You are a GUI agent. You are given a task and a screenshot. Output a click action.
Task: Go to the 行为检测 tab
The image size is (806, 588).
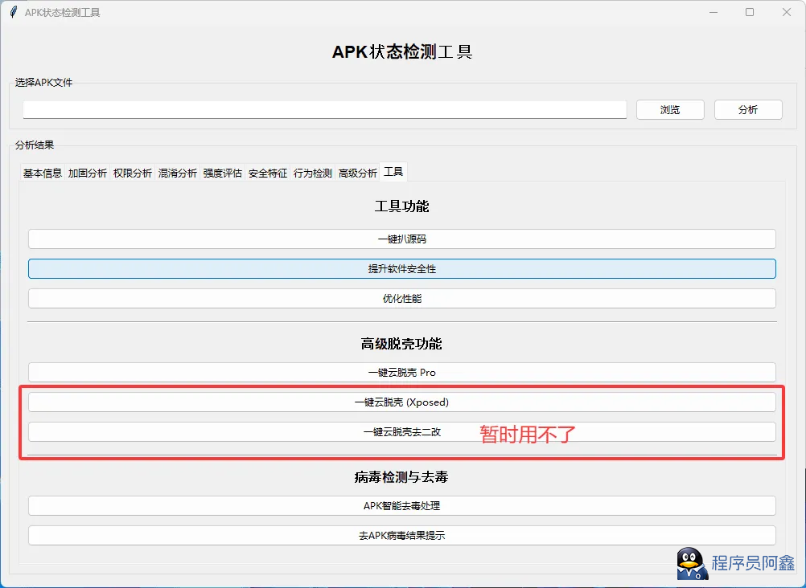312,173
